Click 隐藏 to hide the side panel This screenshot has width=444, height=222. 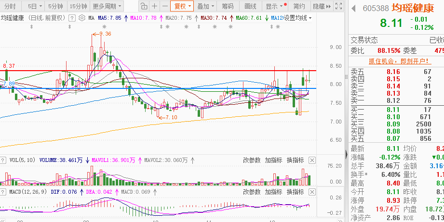click(322, 6)
